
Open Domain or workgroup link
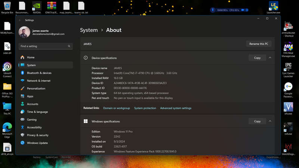[117, 108]
